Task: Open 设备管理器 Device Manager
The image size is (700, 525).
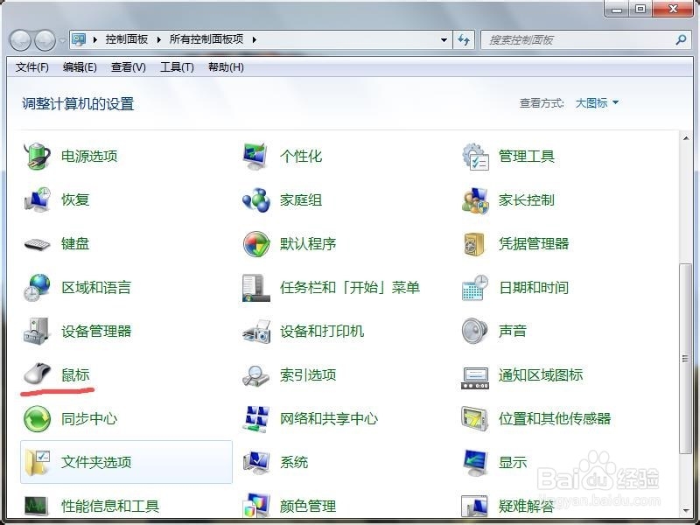Action: coord(98,331)
